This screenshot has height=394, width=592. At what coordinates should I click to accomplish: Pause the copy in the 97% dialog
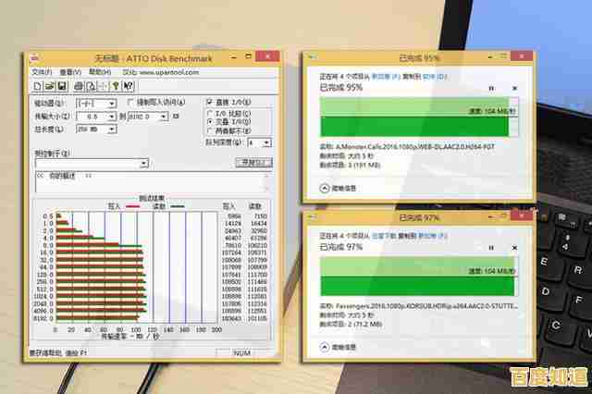click(x=491, y=248)
